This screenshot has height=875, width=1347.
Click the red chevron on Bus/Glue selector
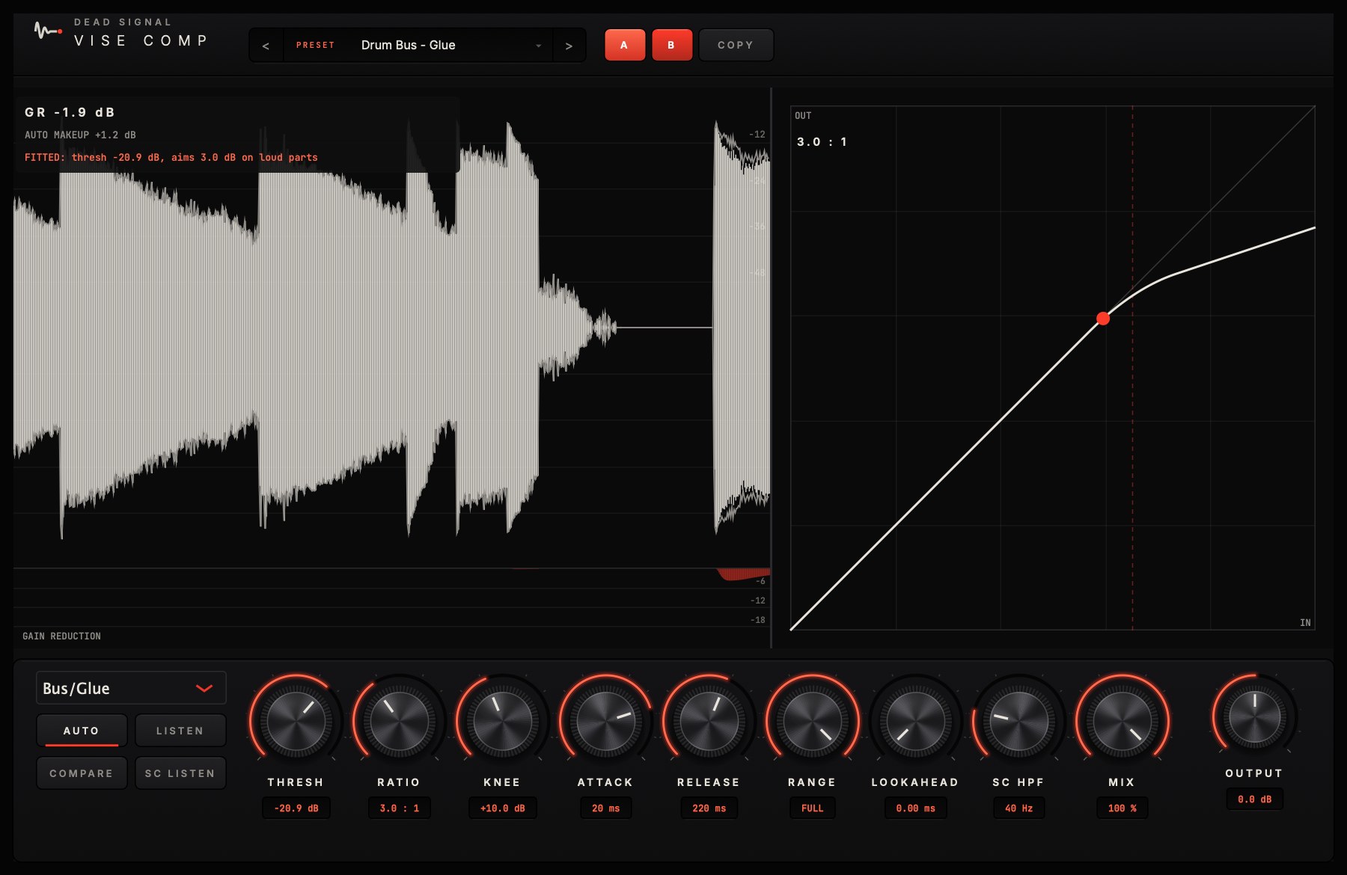coord(204,688)
